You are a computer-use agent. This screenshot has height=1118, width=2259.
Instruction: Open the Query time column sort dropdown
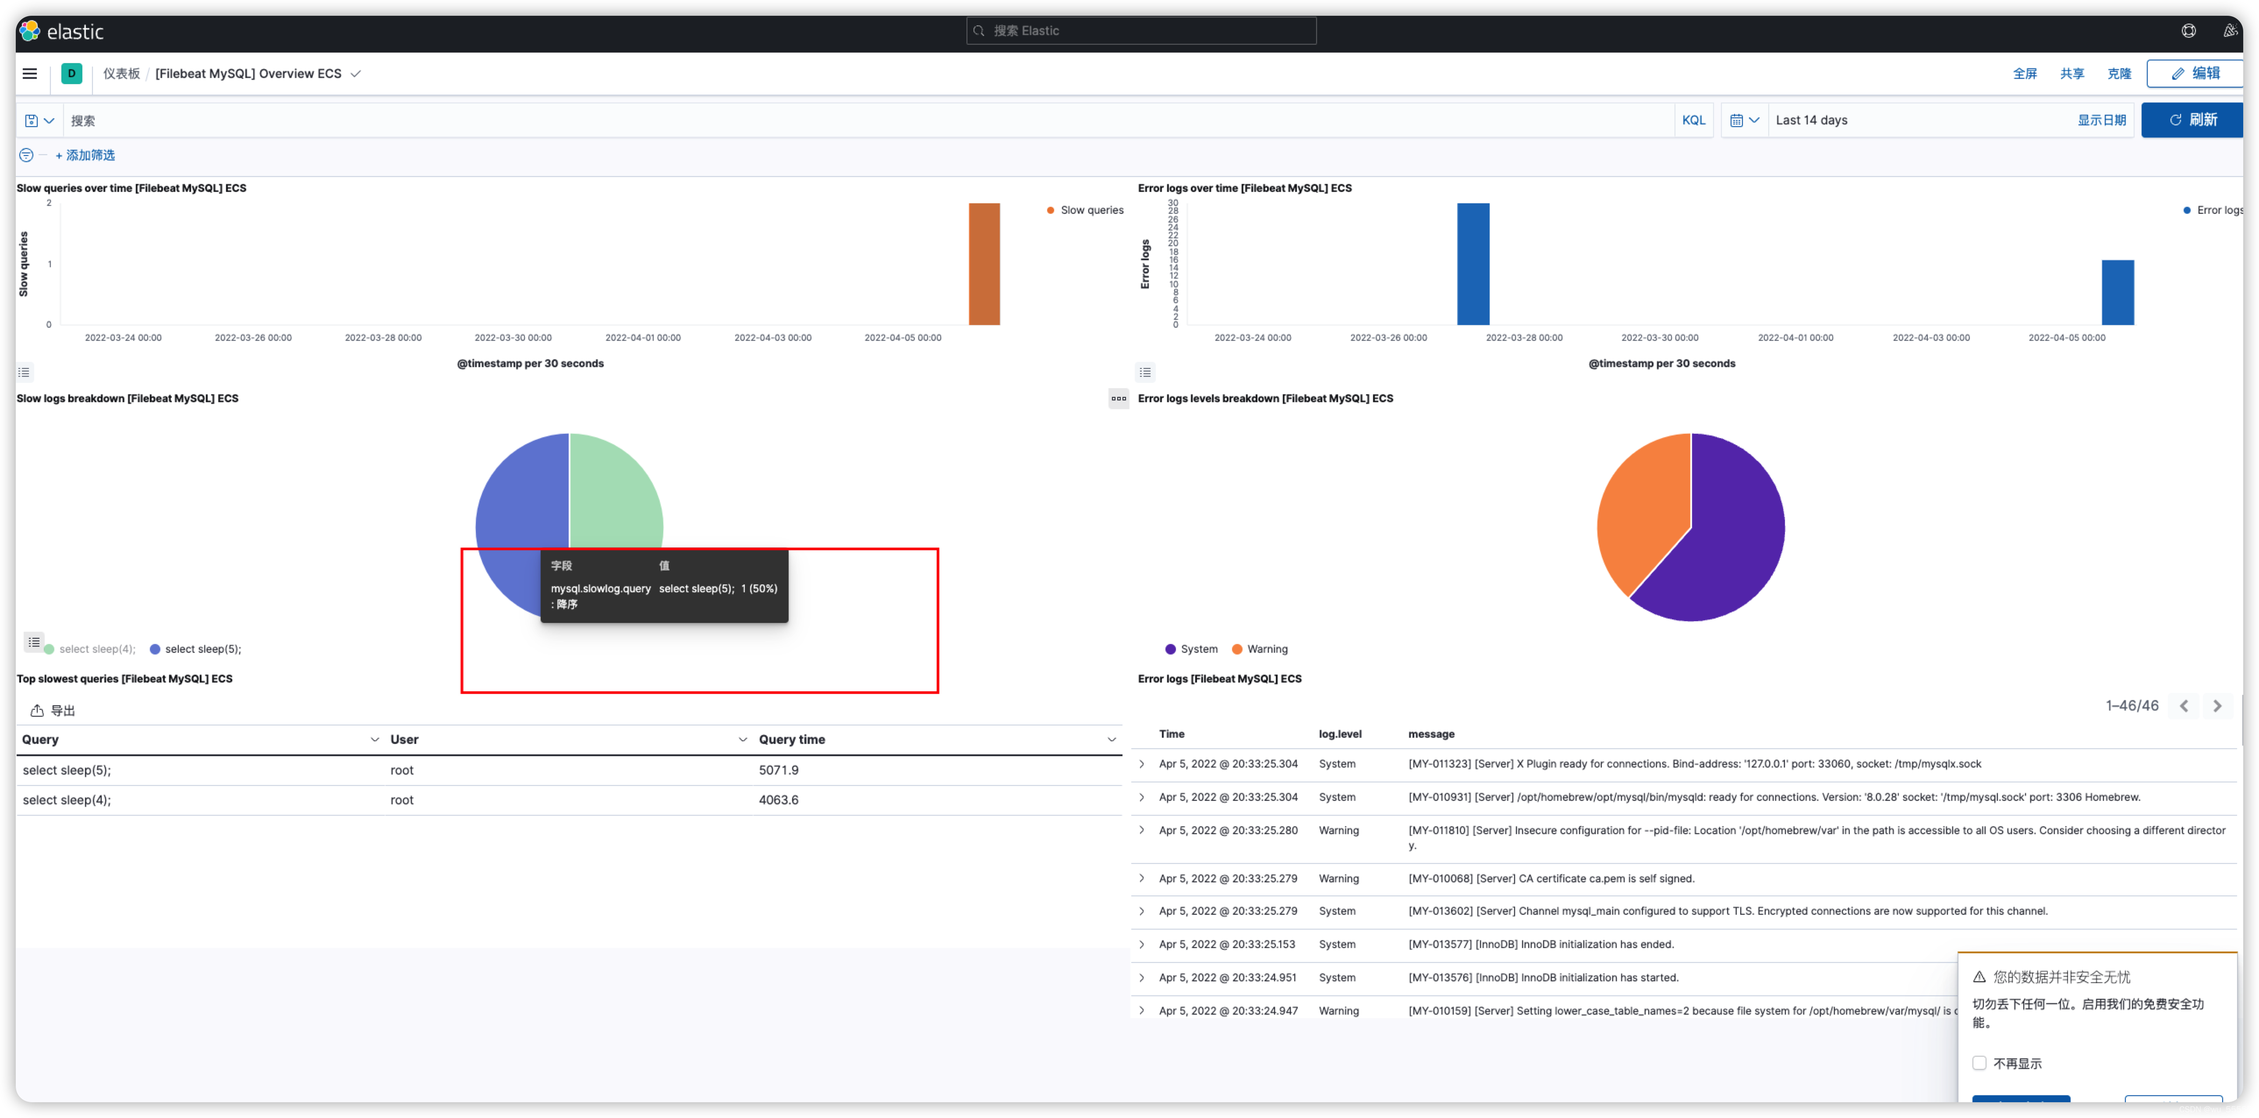click(1111, 740)
